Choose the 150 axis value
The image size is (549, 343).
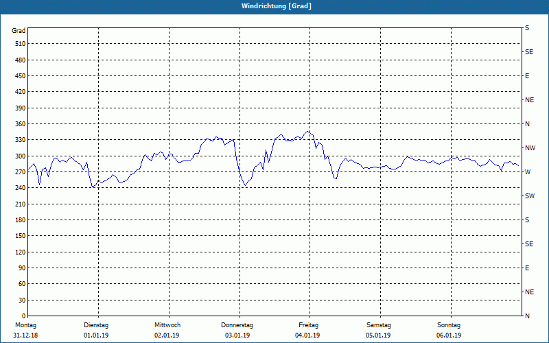(20, 236)
